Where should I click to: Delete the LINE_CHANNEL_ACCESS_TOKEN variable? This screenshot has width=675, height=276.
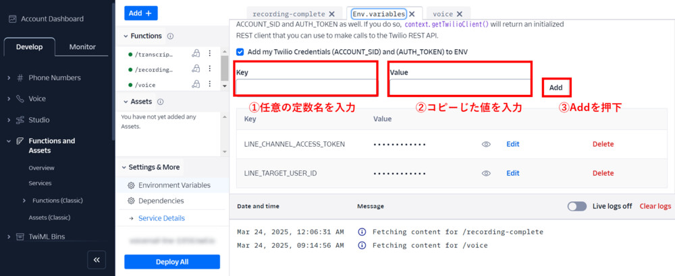pos(603,144)
